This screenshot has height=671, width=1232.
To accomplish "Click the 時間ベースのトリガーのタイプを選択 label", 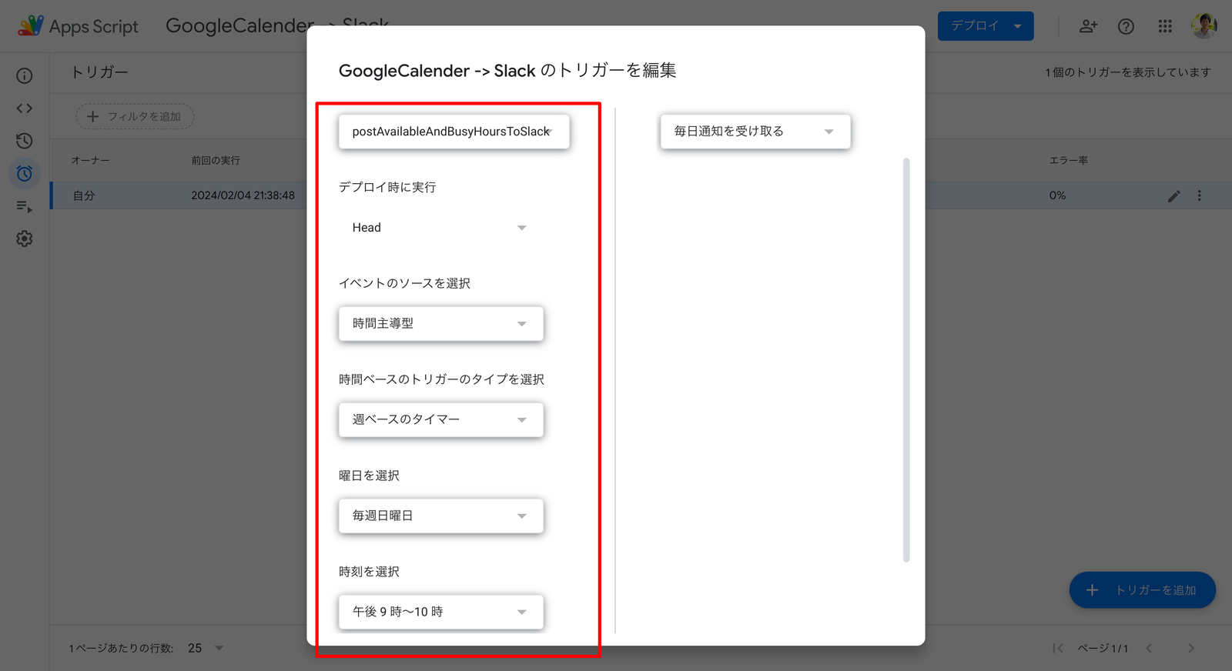I will 441,379.
